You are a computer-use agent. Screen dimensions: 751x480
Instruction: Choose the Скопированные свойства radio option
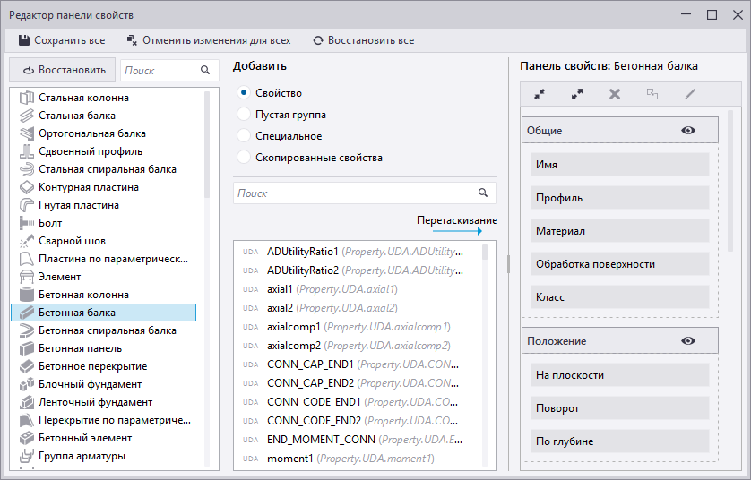pos(244,158)
